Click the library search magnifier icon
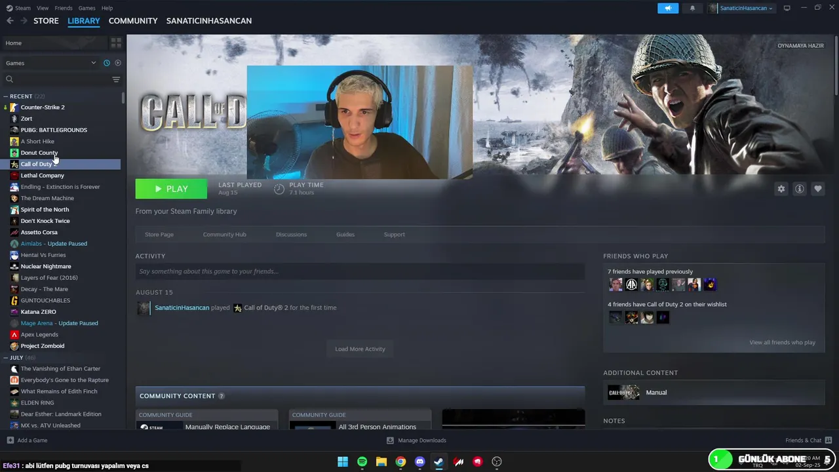The width and height of the screenshot is (839, 472). pos(9,79)
